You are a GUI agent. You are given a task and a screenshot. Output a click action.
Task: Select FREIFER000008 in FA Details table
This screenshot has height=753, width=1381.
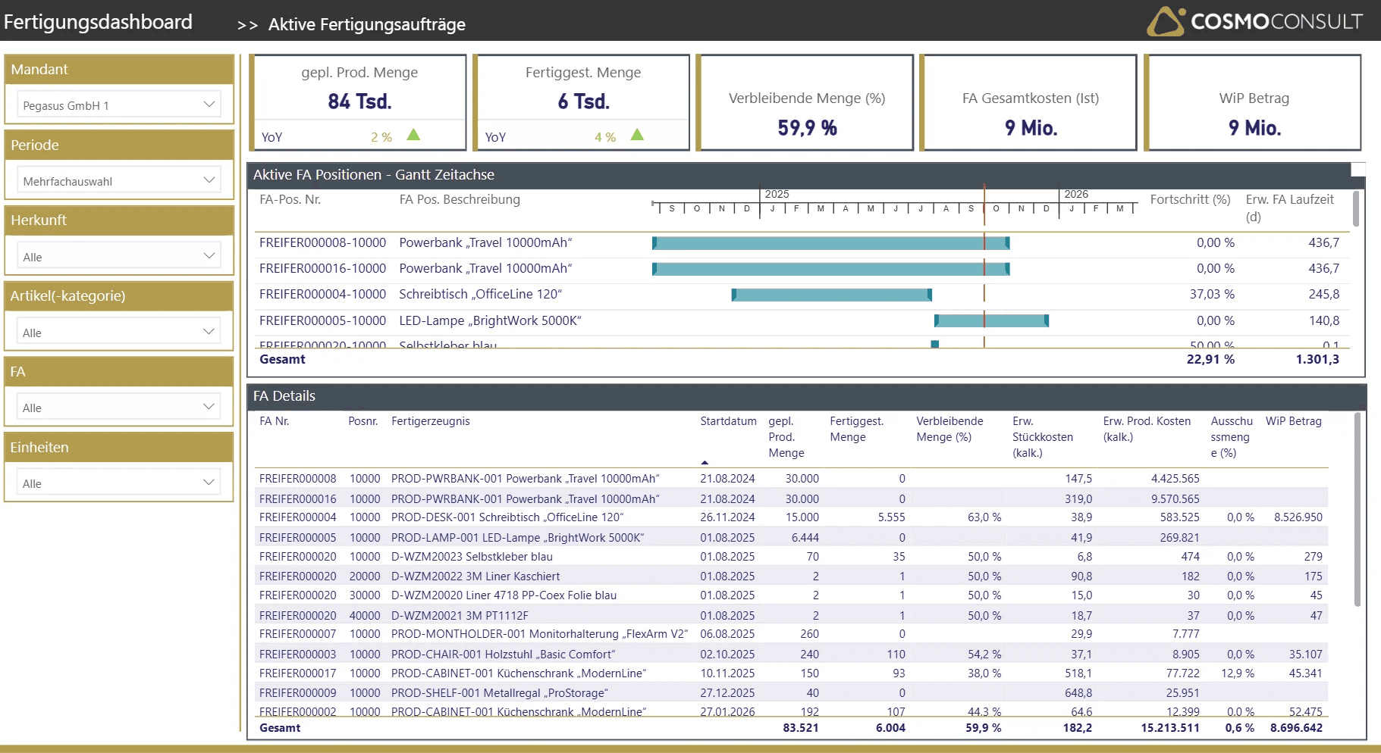point(297,479)
